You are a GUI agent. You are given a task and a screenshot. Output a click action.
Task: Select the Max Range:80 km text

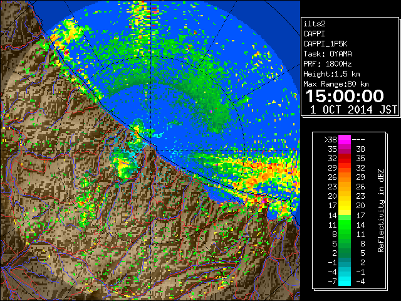[336, 84]
